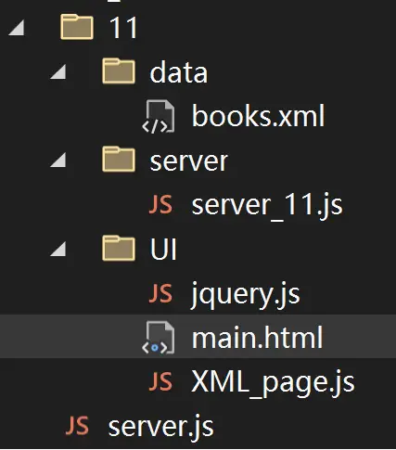Image resolution: width=396 pixels, height=450 pixels.
Task: Select the jquery.js file
Action: [246, 294]
